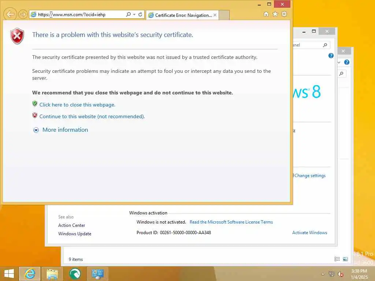Click the File Explorer window help icon
375x281 pixels.
tap(346, 62)
